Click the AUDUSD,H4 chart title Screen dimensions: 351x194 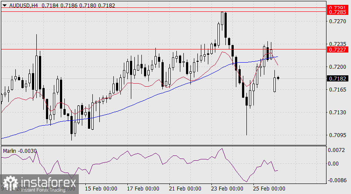pos(20,4)
